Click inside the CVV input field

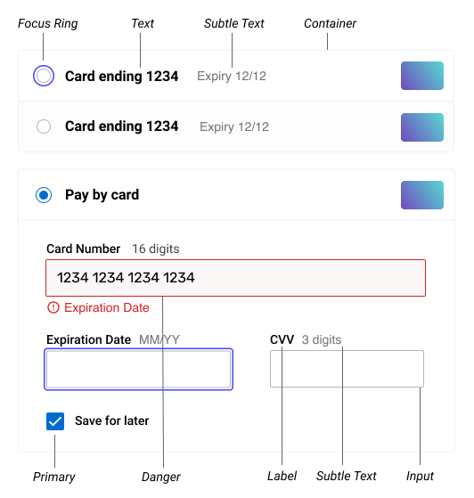coord(347,369)
